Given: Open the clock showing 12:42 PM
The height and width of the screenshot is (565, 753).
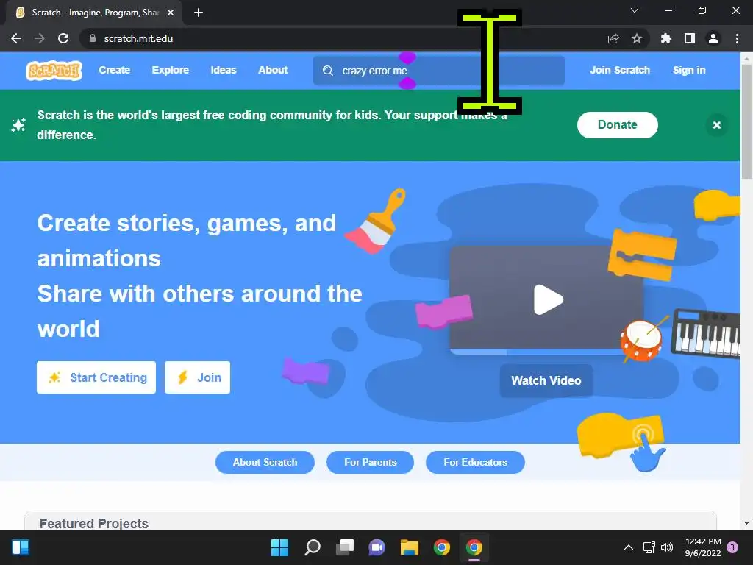Looking at the screenshot, I should click(703, 547).
